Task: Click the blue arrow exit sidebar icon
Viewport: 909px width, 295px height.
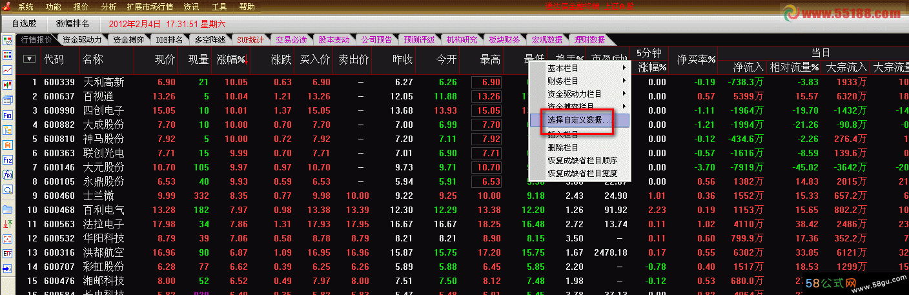Action: coord(7,269)
